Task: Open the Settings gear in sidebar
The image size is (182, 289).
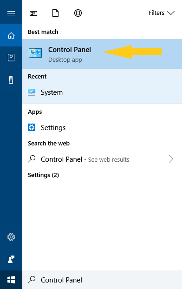Action: pyautogui.click(x=11, y=237)
